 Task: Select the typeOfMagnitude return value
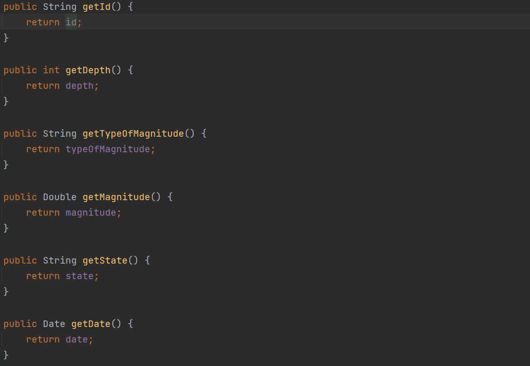[x=109, y=149]
